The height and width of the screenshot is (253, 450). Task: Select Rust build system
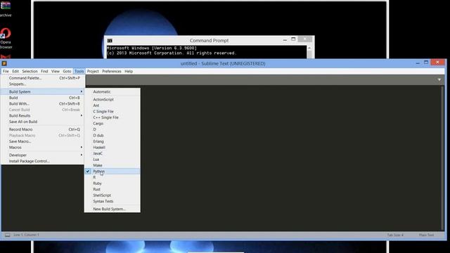click(112, 189)
